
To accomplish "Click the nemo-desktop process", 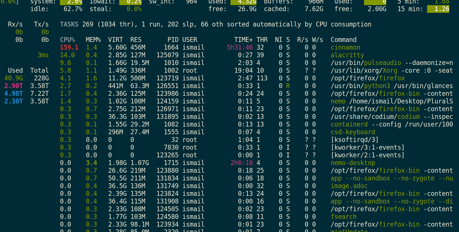I will click(x=353, y=163).
